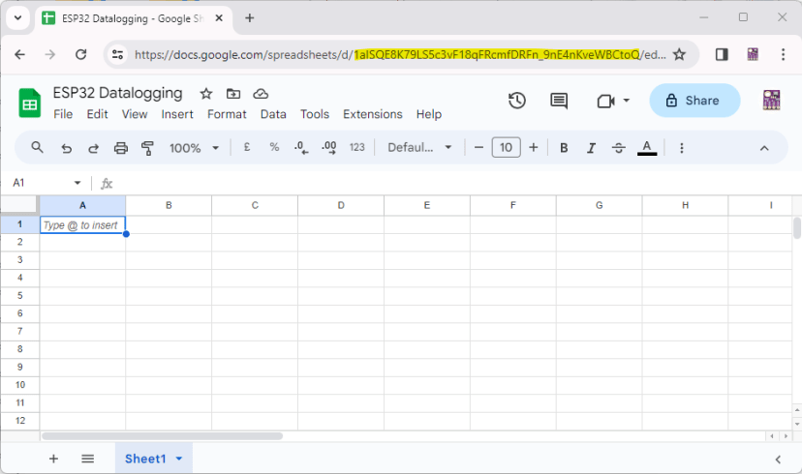The image size is (802, 474).
Task: Open the Extensions menu
Action: pos(372,114)
